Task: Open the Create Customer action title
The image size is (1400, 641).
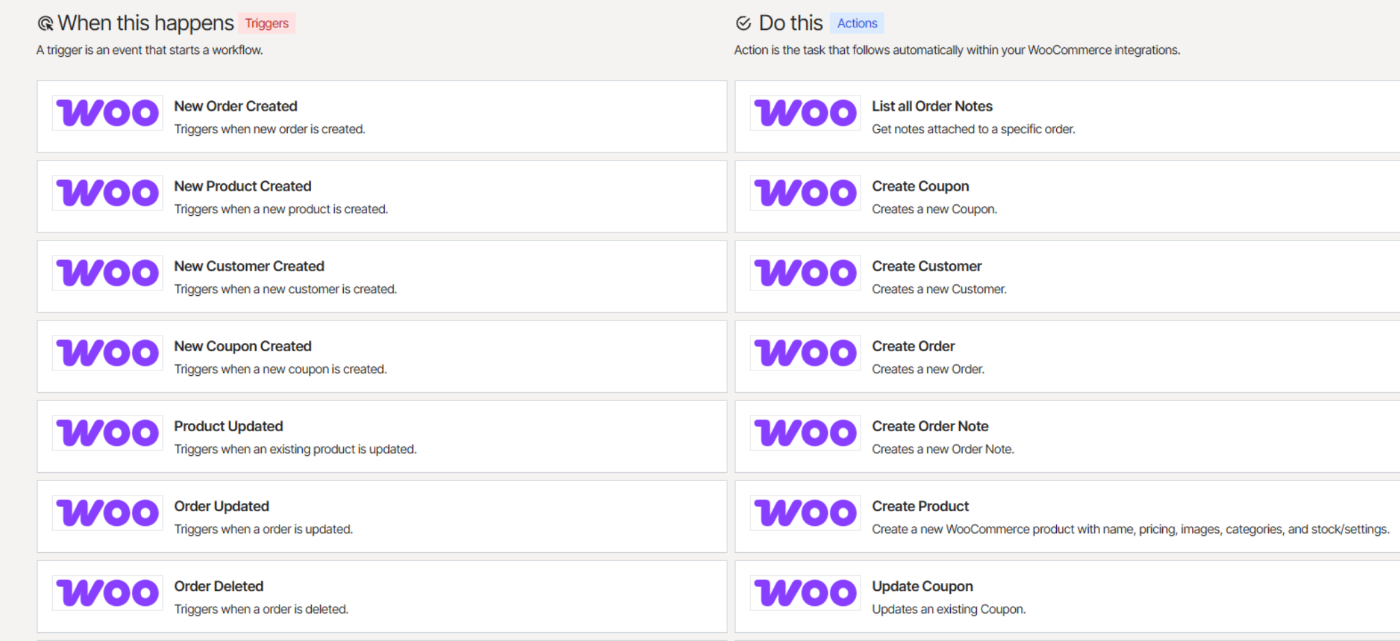Action: click(926, 266)
